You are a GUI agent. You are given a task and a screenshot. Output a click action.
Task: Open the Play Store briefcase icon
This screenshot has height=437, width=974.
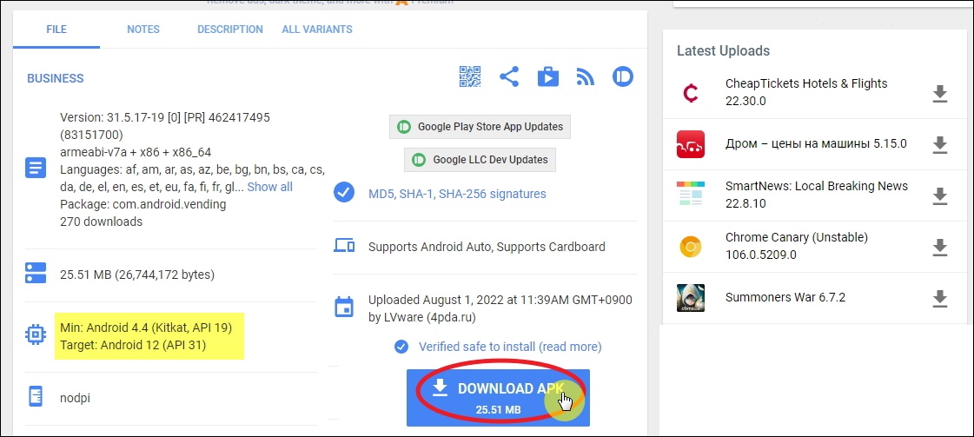[548, 77]
